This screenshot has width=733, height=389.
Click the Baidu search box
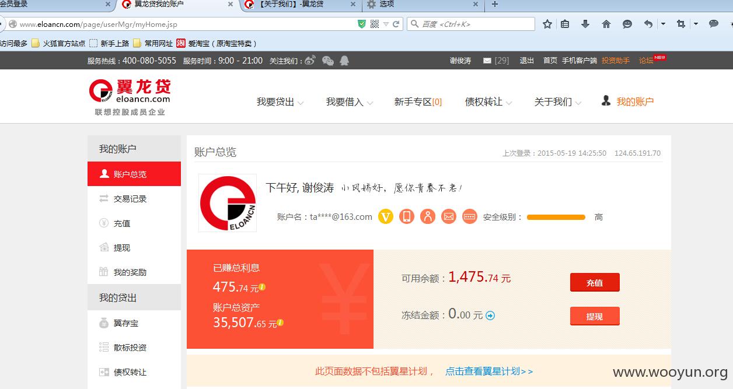470,24
